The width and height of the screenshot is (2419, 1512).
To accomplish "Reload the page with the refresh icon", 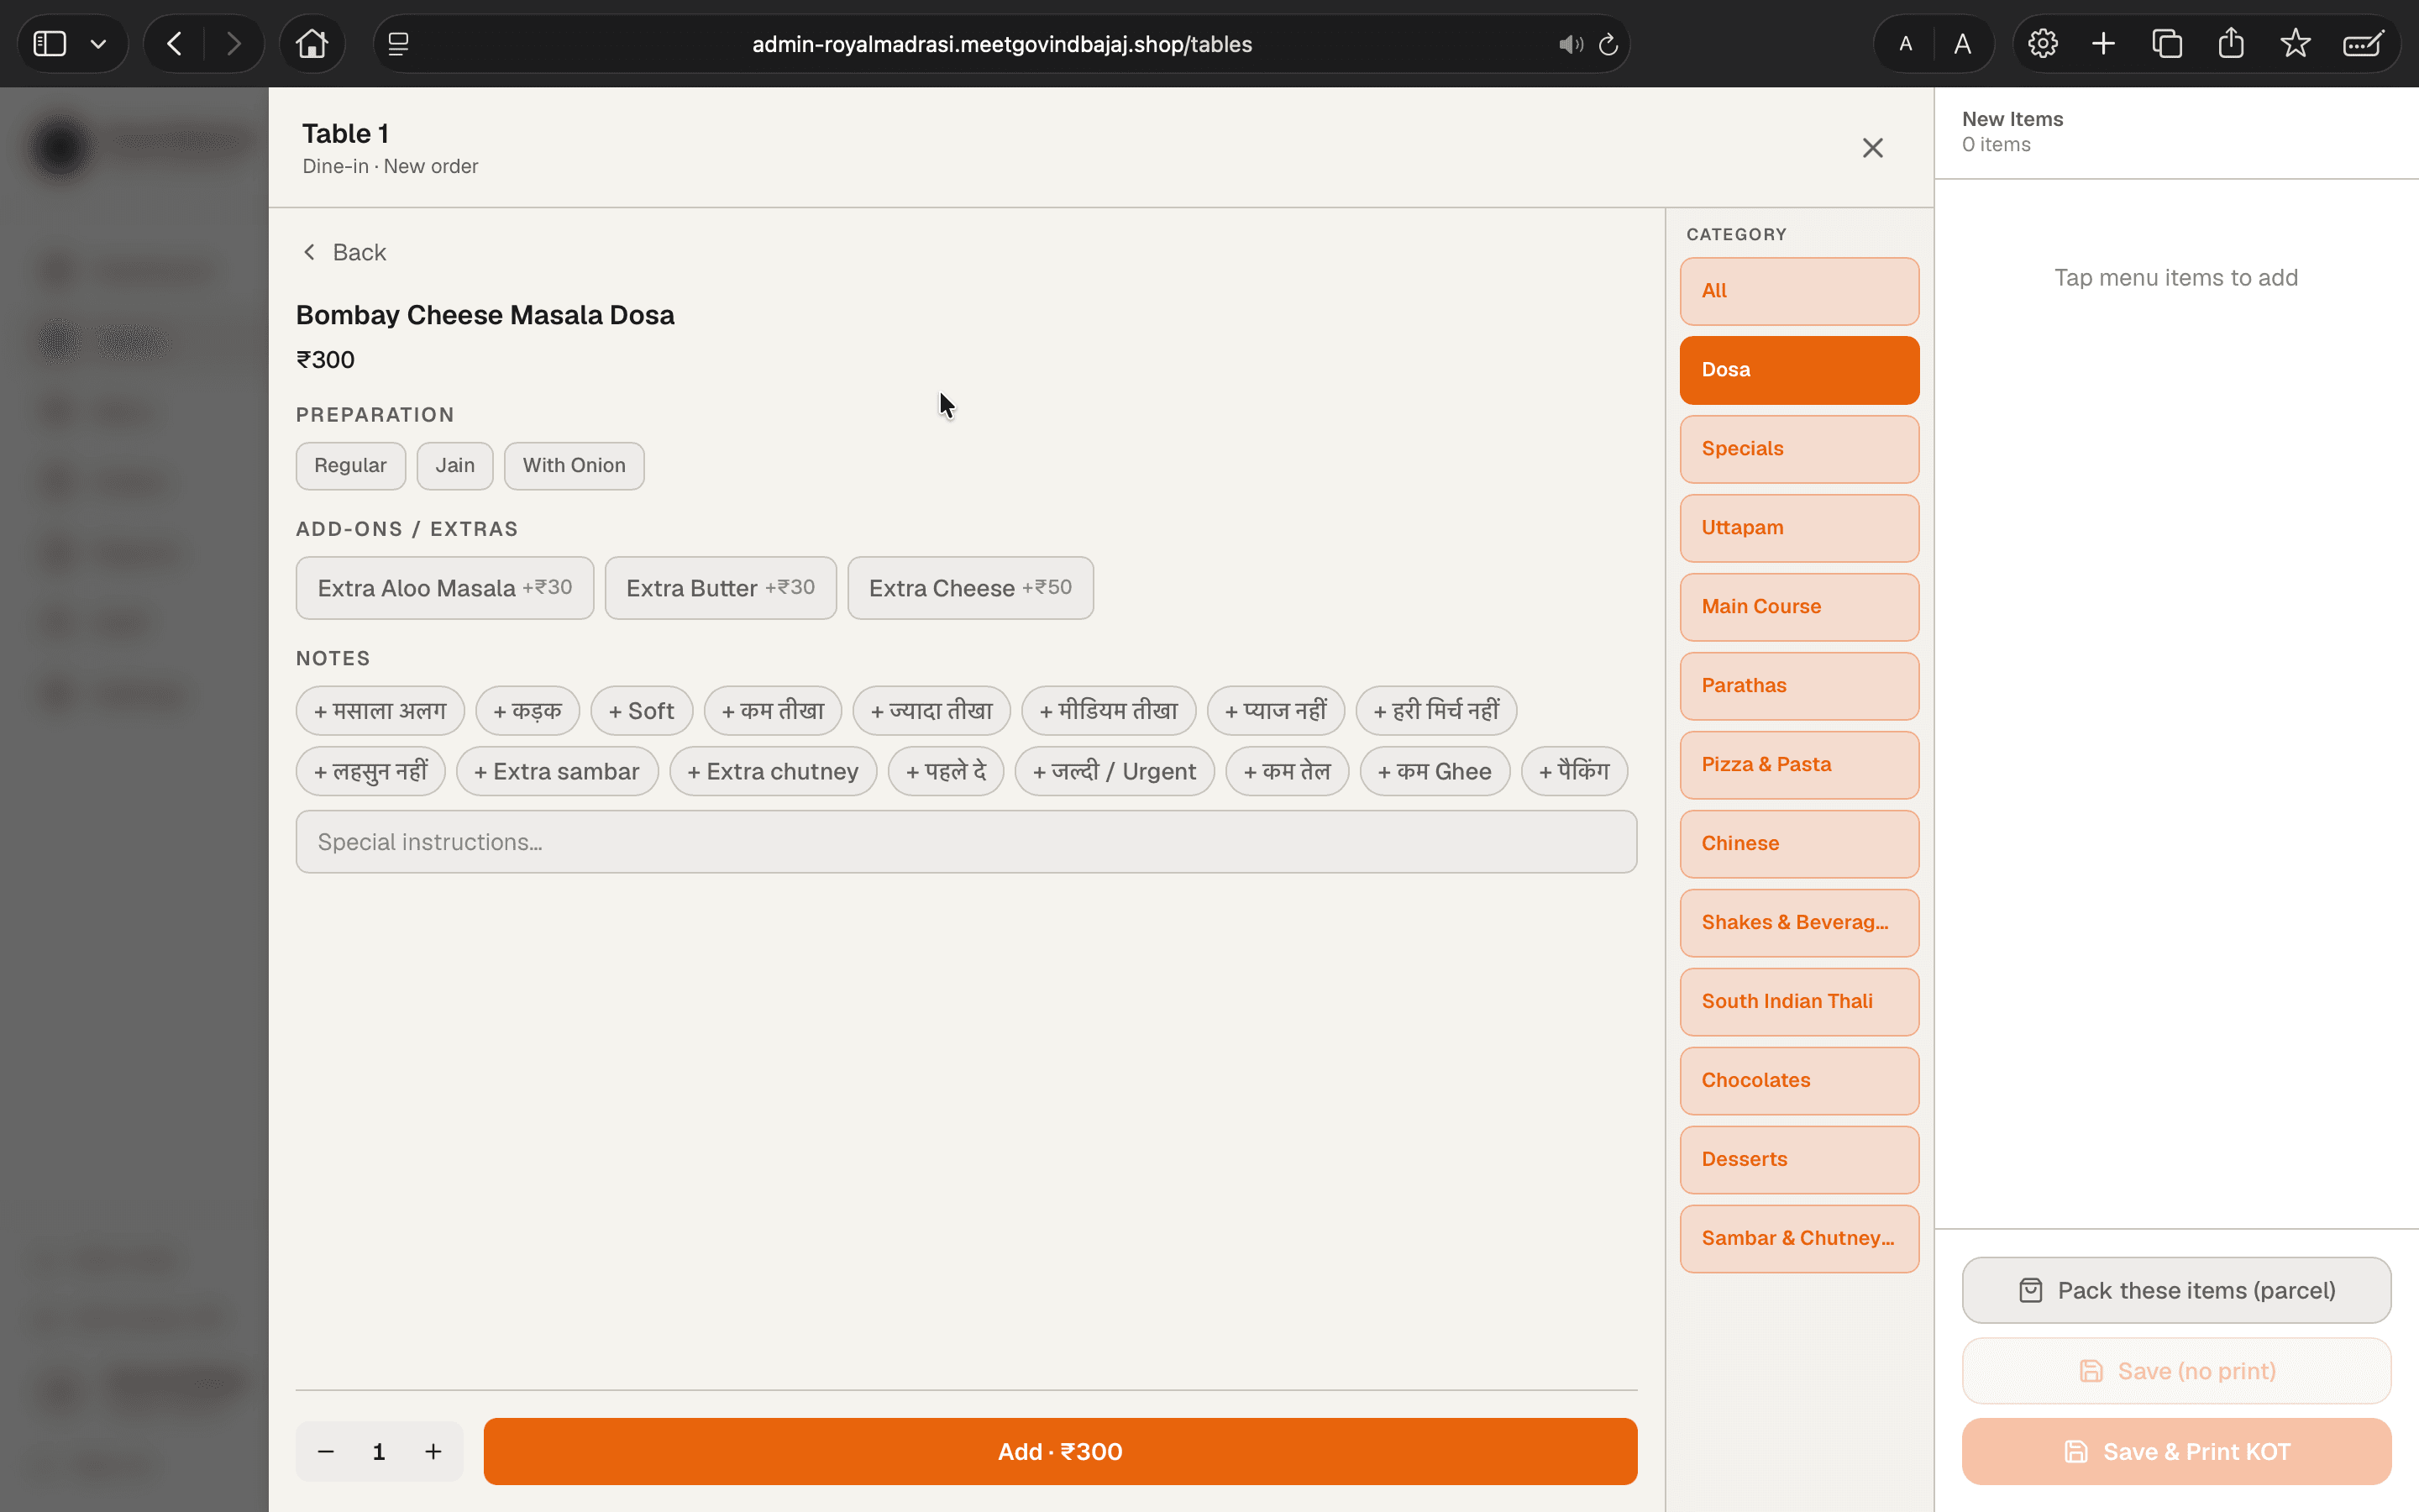I will (x=1608, y=44).
